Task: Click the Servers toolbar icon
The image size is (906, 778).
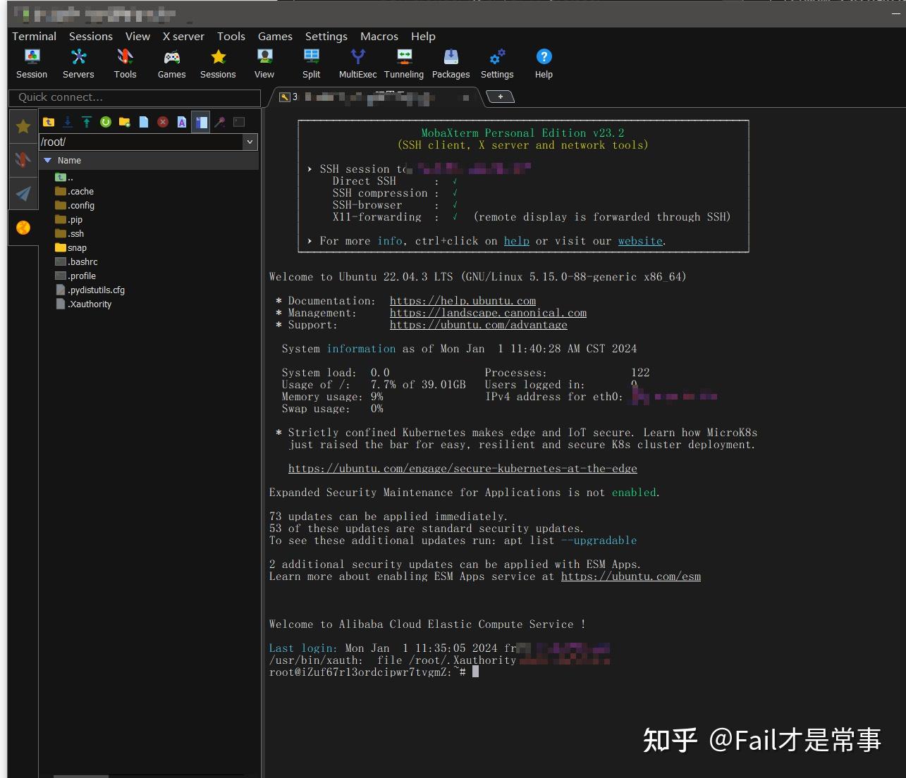Action: (x=78, y=63)
